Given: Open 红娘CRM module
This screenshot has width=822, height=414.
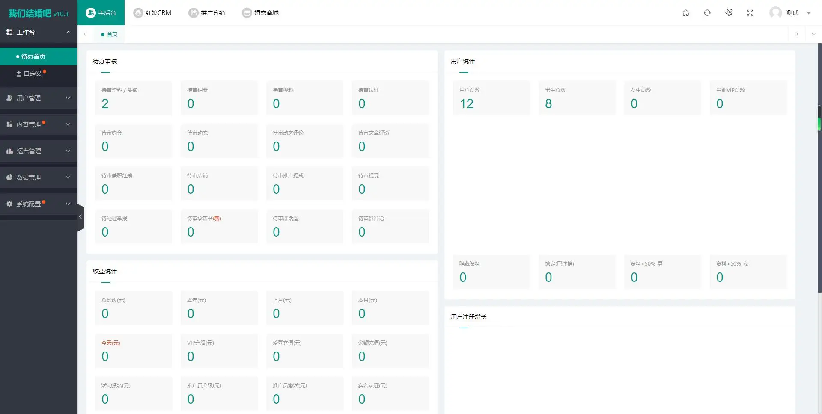Looking at the screenshot, I should click(152, 13).
